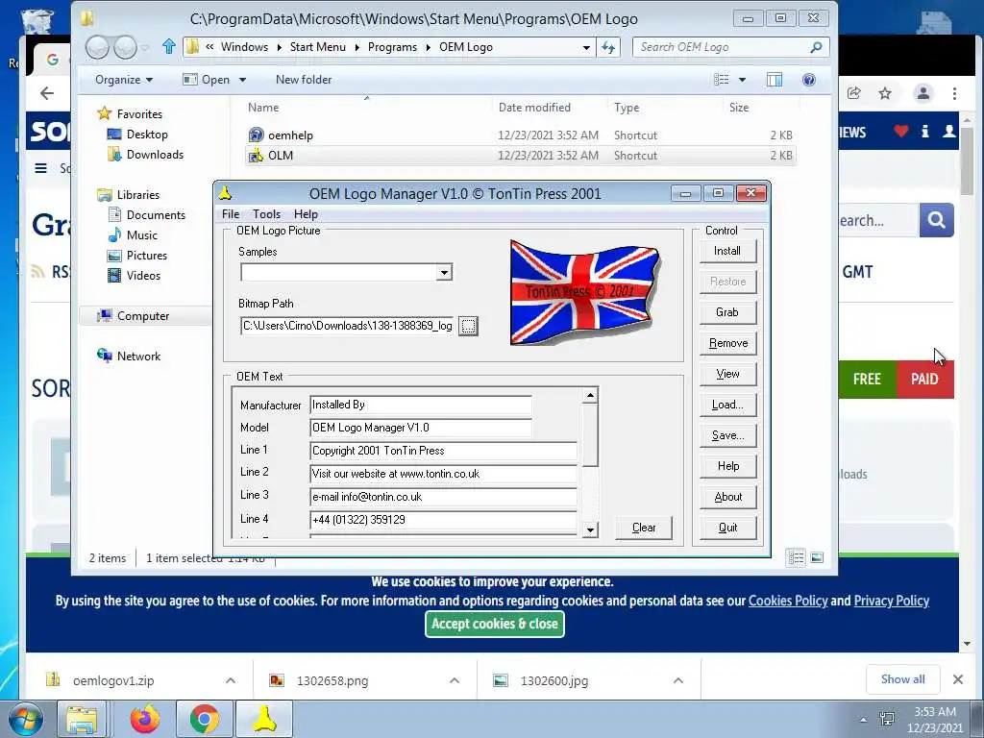Click the Install button
The image size is (984, 738).
tap(727, 251)
